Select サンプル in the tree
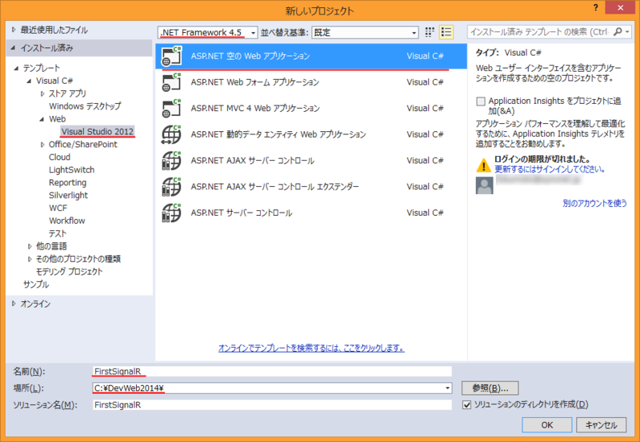The width and height of the screenshot is (640, 442). pos(36,285)
